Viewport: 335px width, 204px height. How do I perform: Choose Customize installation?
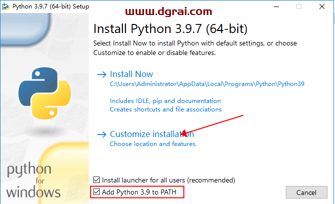point(152,134)
